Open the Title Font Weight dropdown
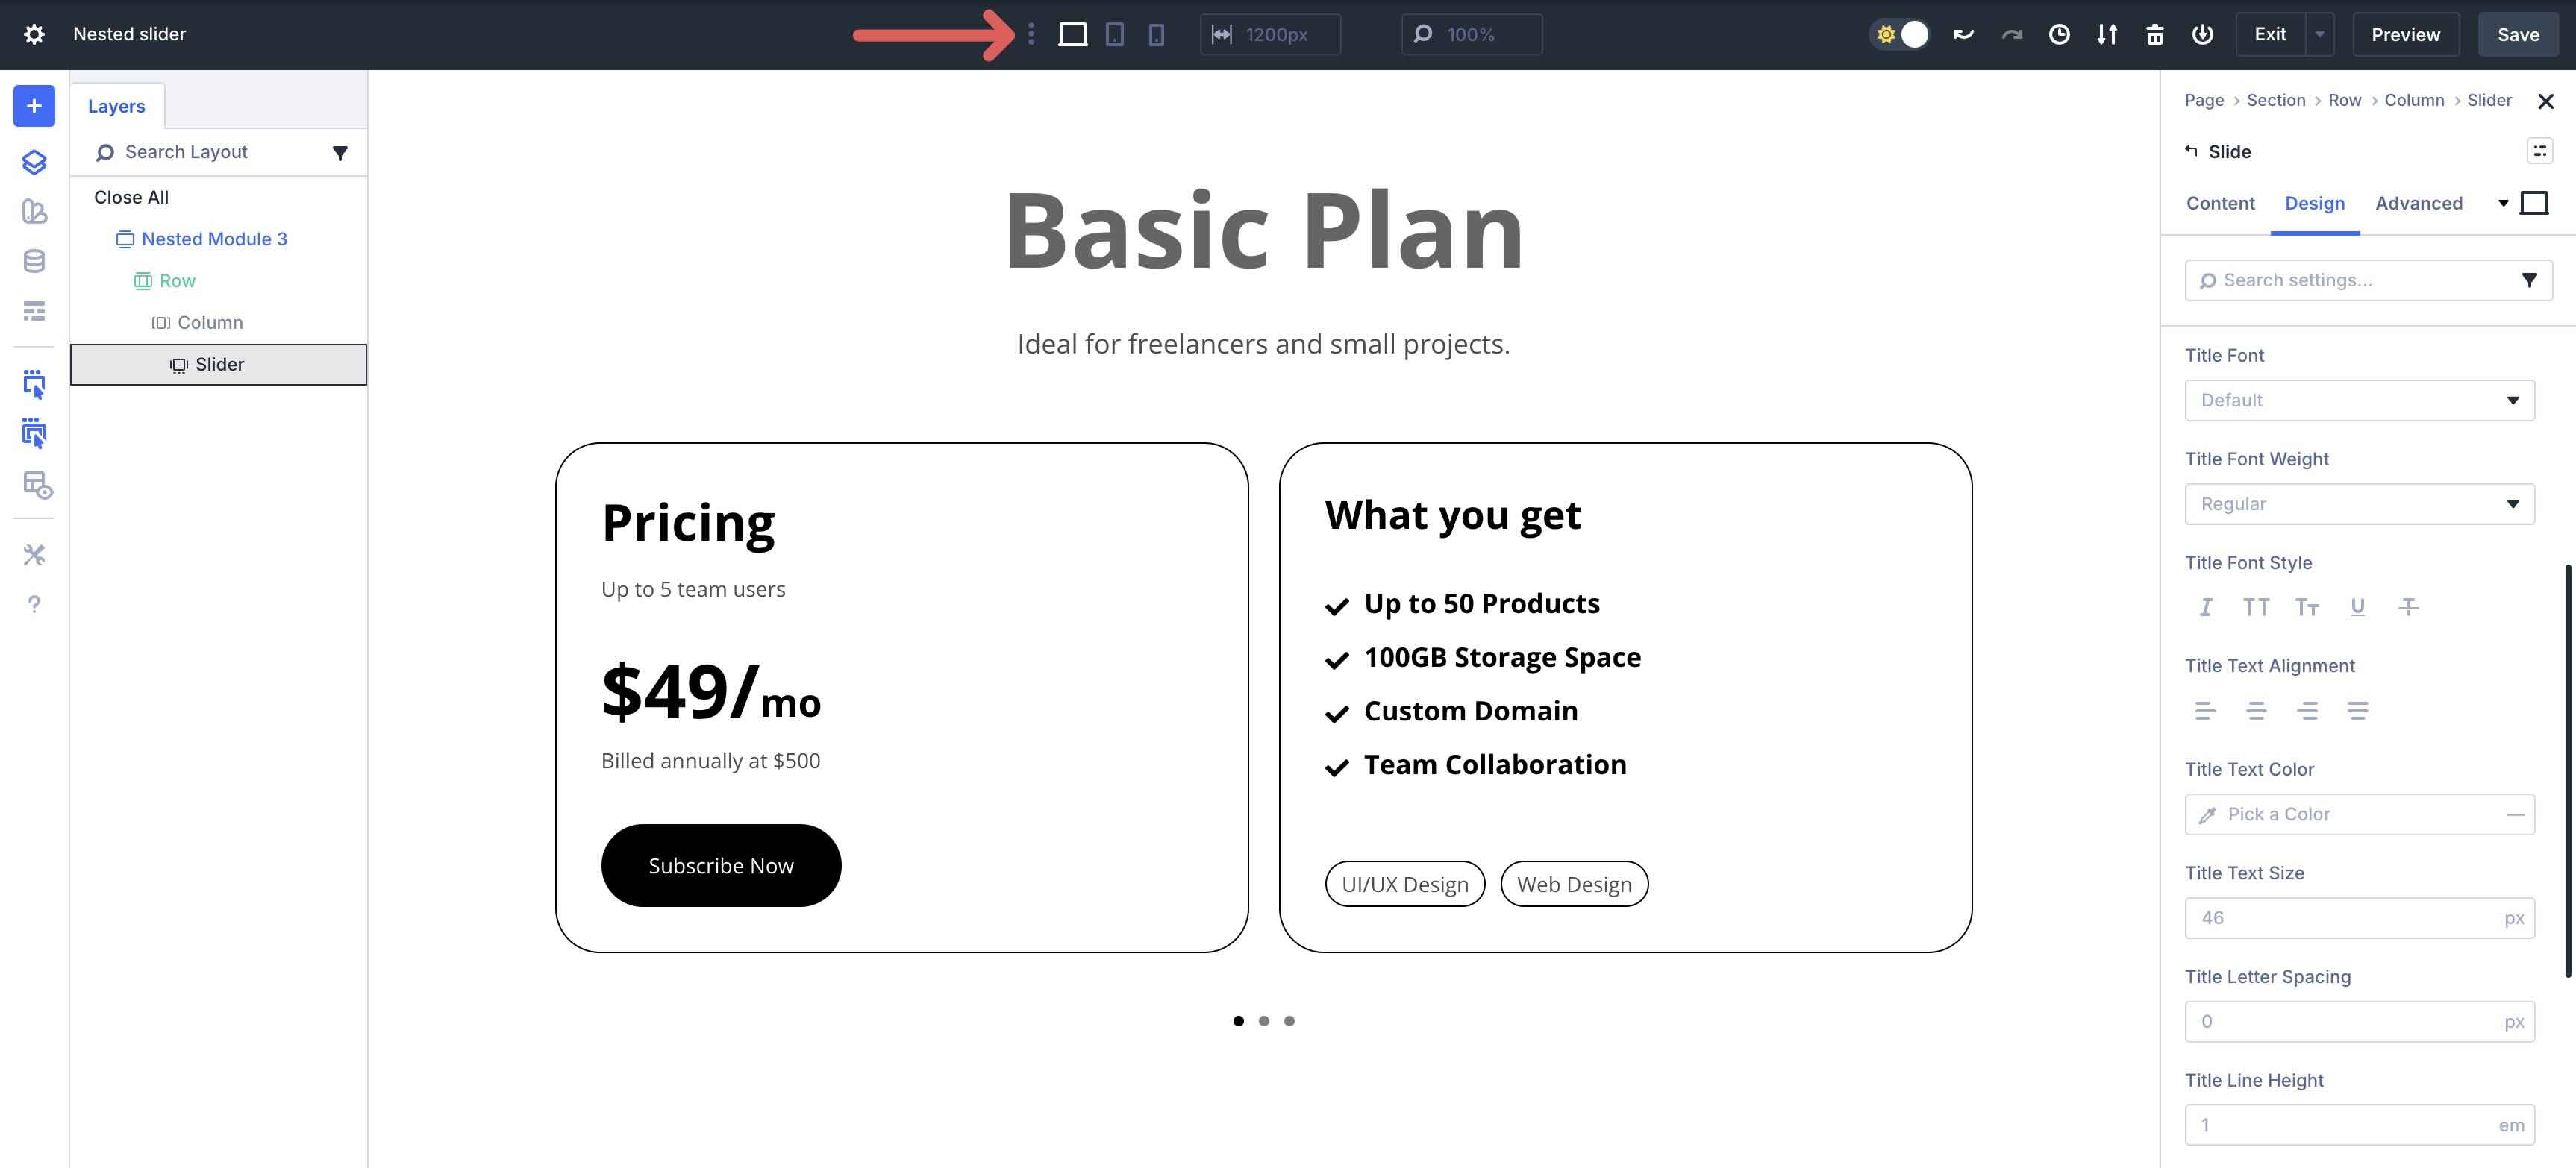Screen dimensions: 2576x1168 (x=2359, y=503)
